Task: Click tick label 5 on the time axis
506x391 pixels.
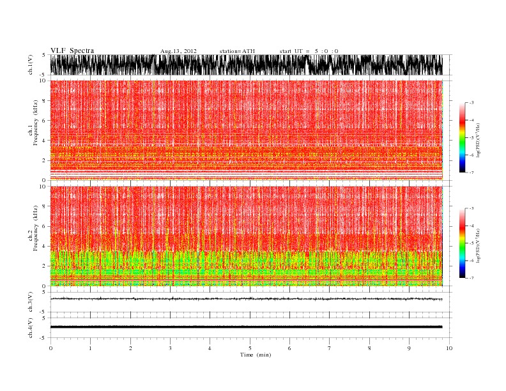Action: coord(250,348)
